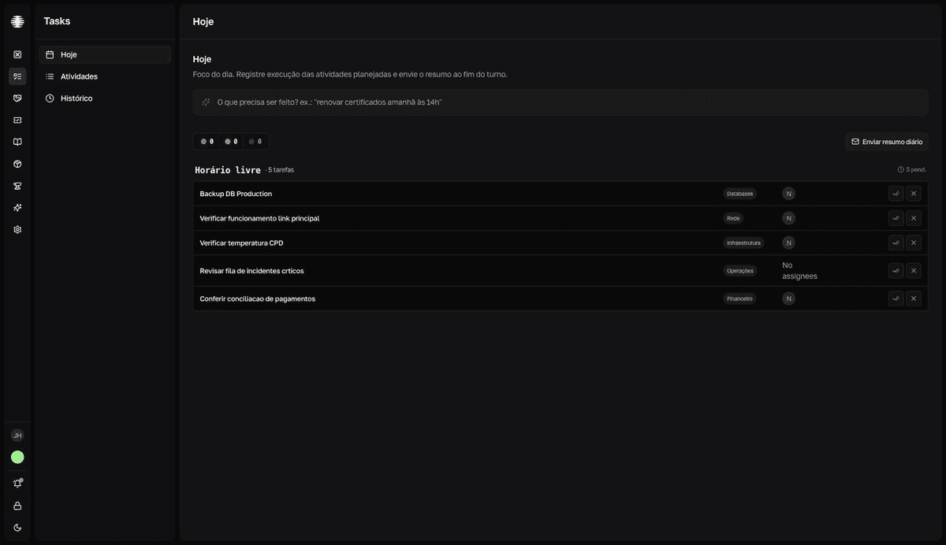Image resolution: width=946 pixels, height=545 pixels.
Task: Open the boxed X icon in sidebar
Action: coord(17,54)
